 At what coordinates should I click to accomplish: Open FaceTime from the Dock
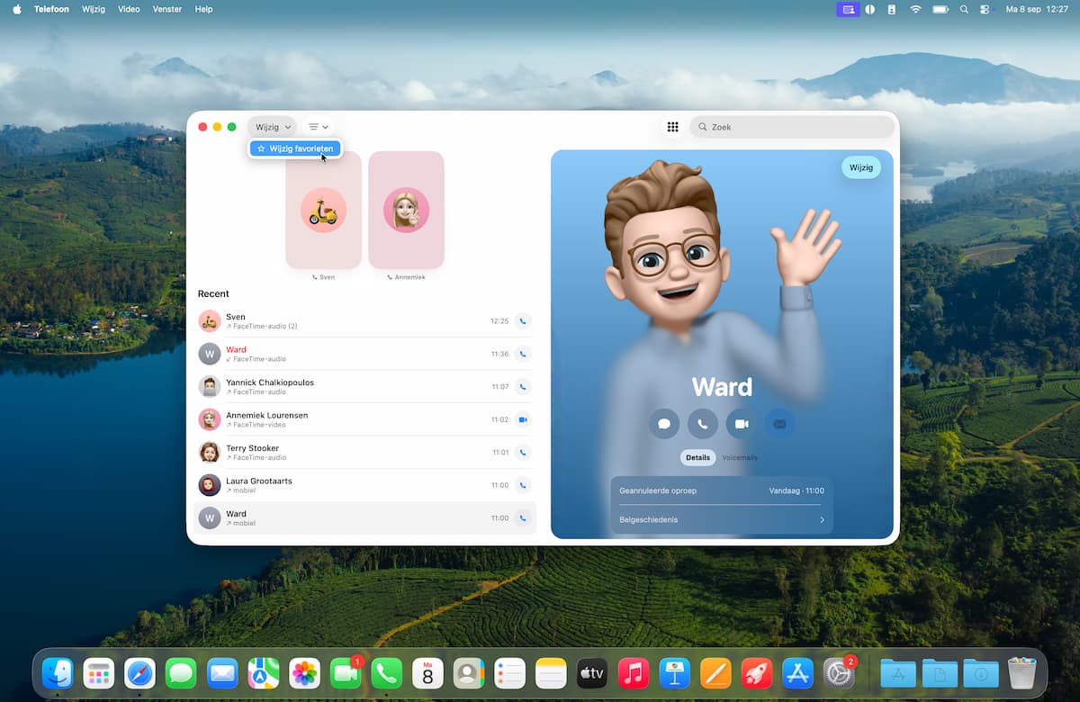point(346,673)
